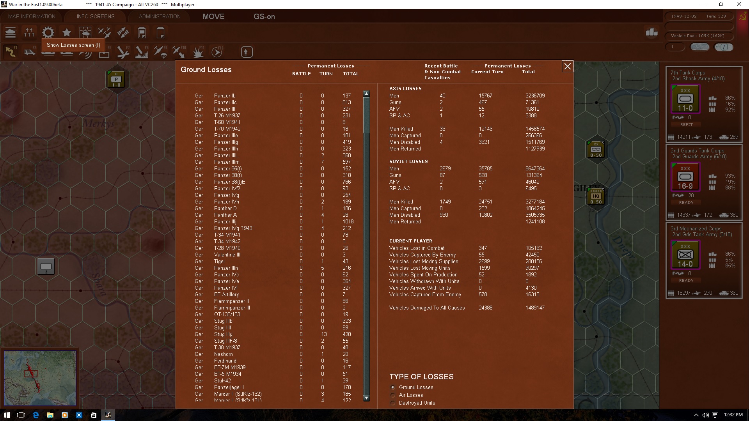Select the Destroyed Units radio option
This screenshot has height=421, width=749.
pyautogui.click(x=393, y=403)
